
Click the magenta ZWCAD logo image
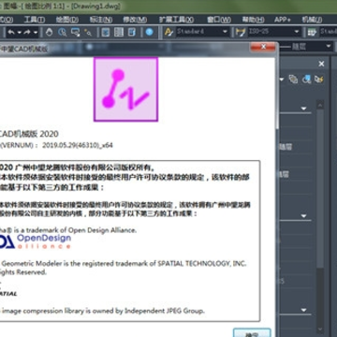click(x=126, y=89)
